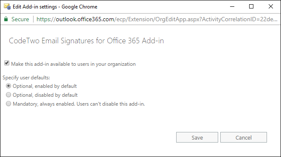The image size is (281, 157).
Task: Click the 'Specify user defaults:' label
Action: pos(26,78)
